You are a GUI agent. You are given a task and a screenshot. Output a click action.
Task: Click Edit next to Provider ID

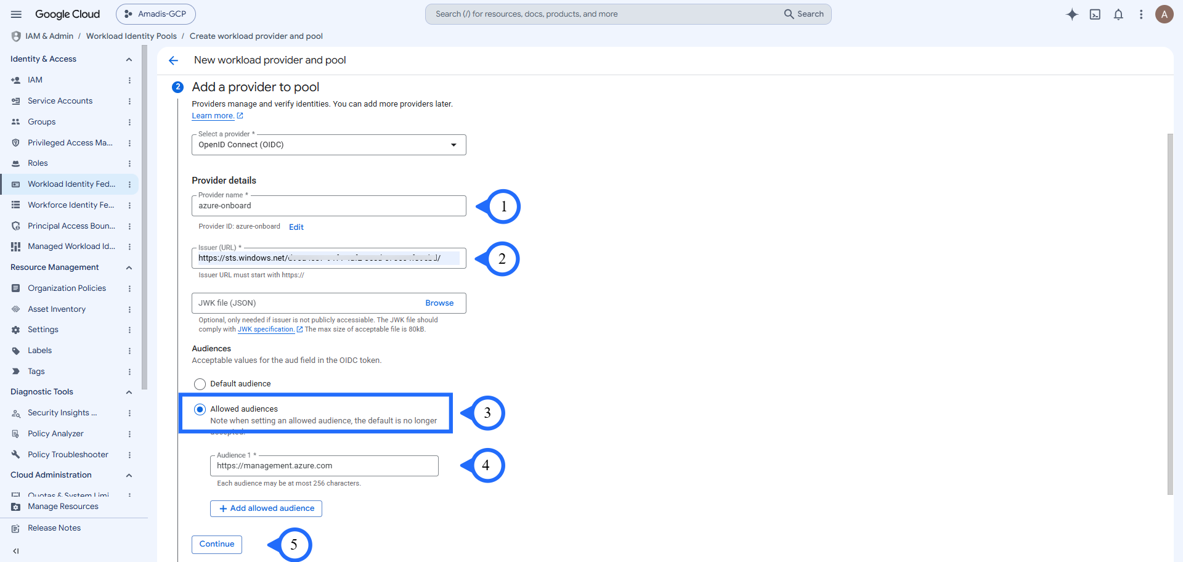coord(296,227)
